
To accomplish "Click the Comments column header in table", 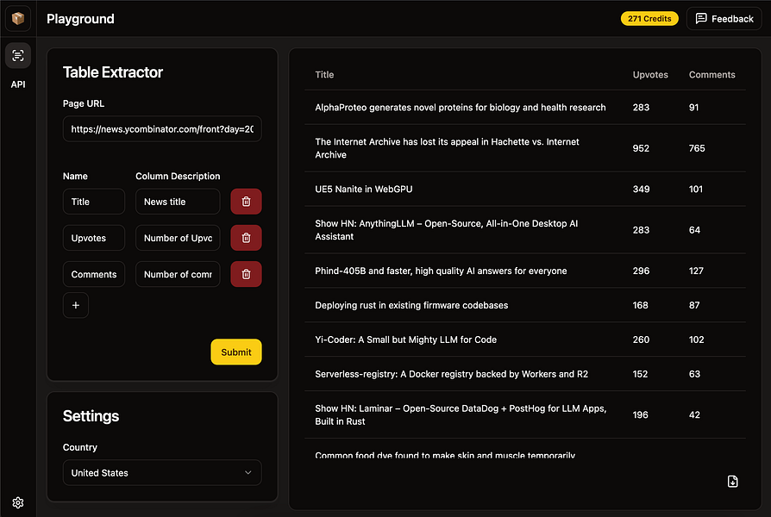I will coord(712,75).
